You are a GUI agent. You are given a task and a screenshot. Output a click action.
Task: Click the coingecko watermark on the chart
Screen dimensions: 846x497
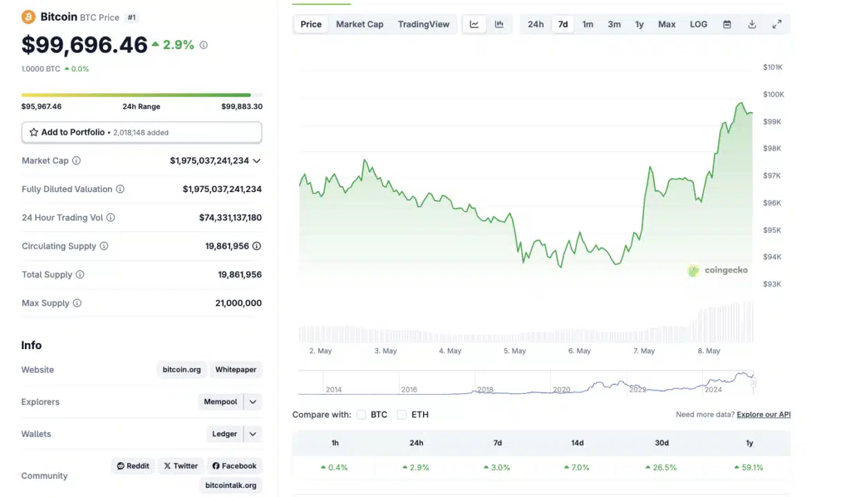coord(719,270)
